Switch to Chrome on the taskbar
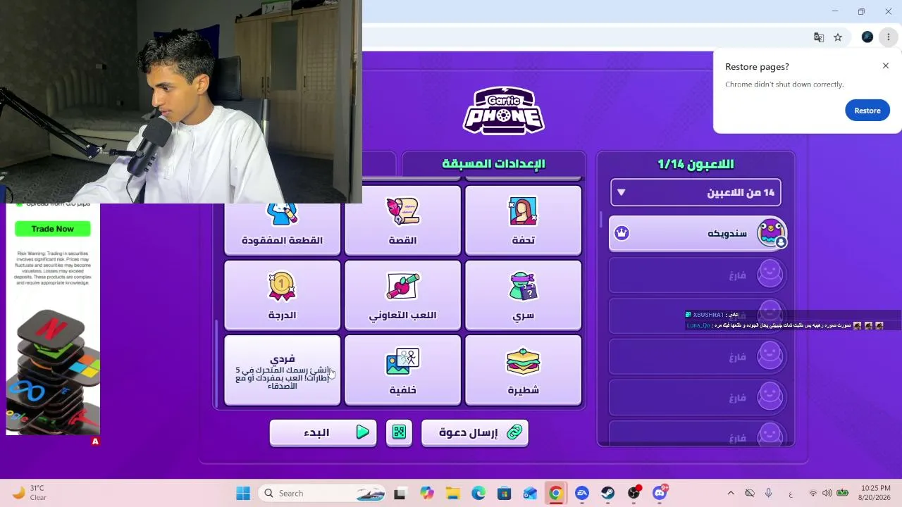Screen dimensions: 902x507 pos(556,494)
